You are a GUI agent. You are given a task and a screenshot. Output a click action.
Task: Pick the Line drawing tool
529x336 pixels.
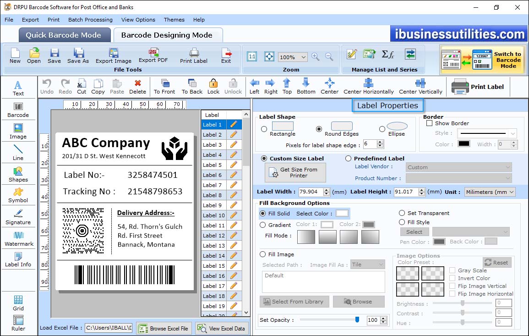(x=18, y=153)
